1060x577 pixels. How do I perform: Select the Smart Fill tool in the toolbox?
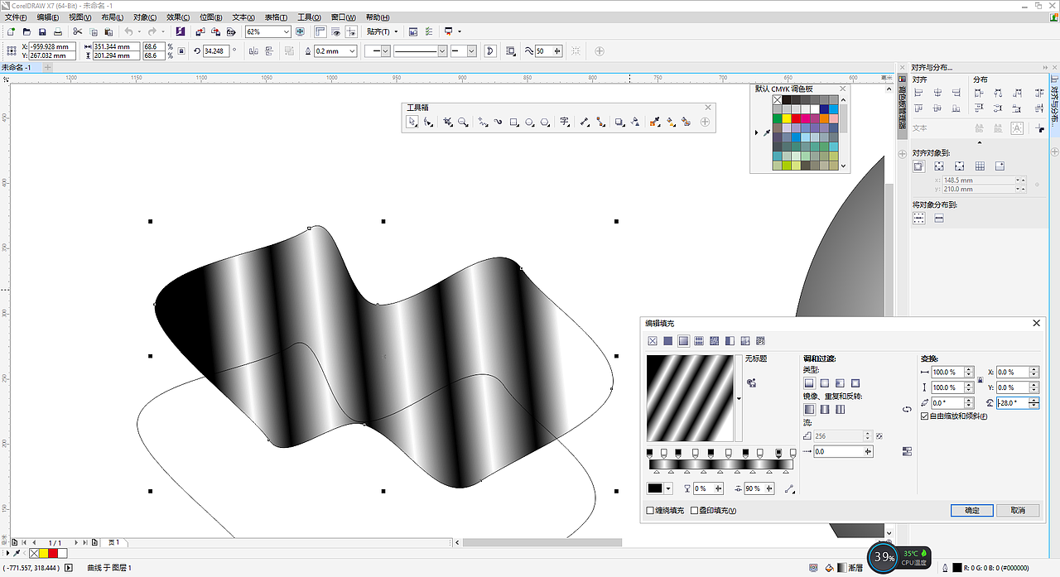coord(687,122)
